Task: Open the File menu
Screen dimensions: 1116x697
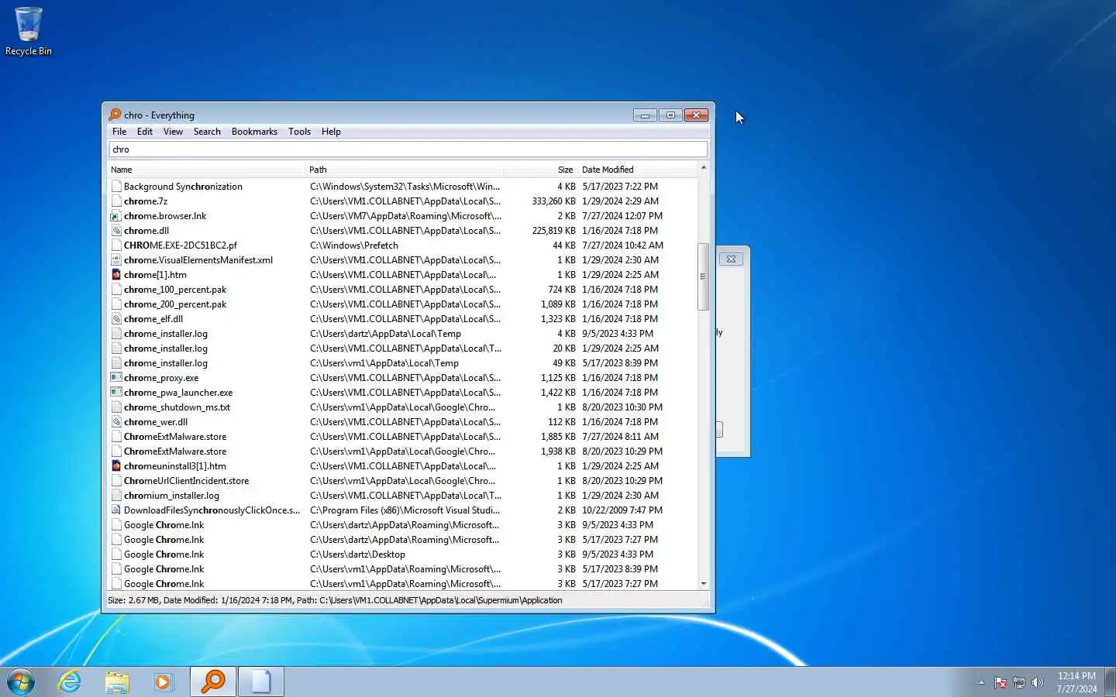Action: coord(119,132)
